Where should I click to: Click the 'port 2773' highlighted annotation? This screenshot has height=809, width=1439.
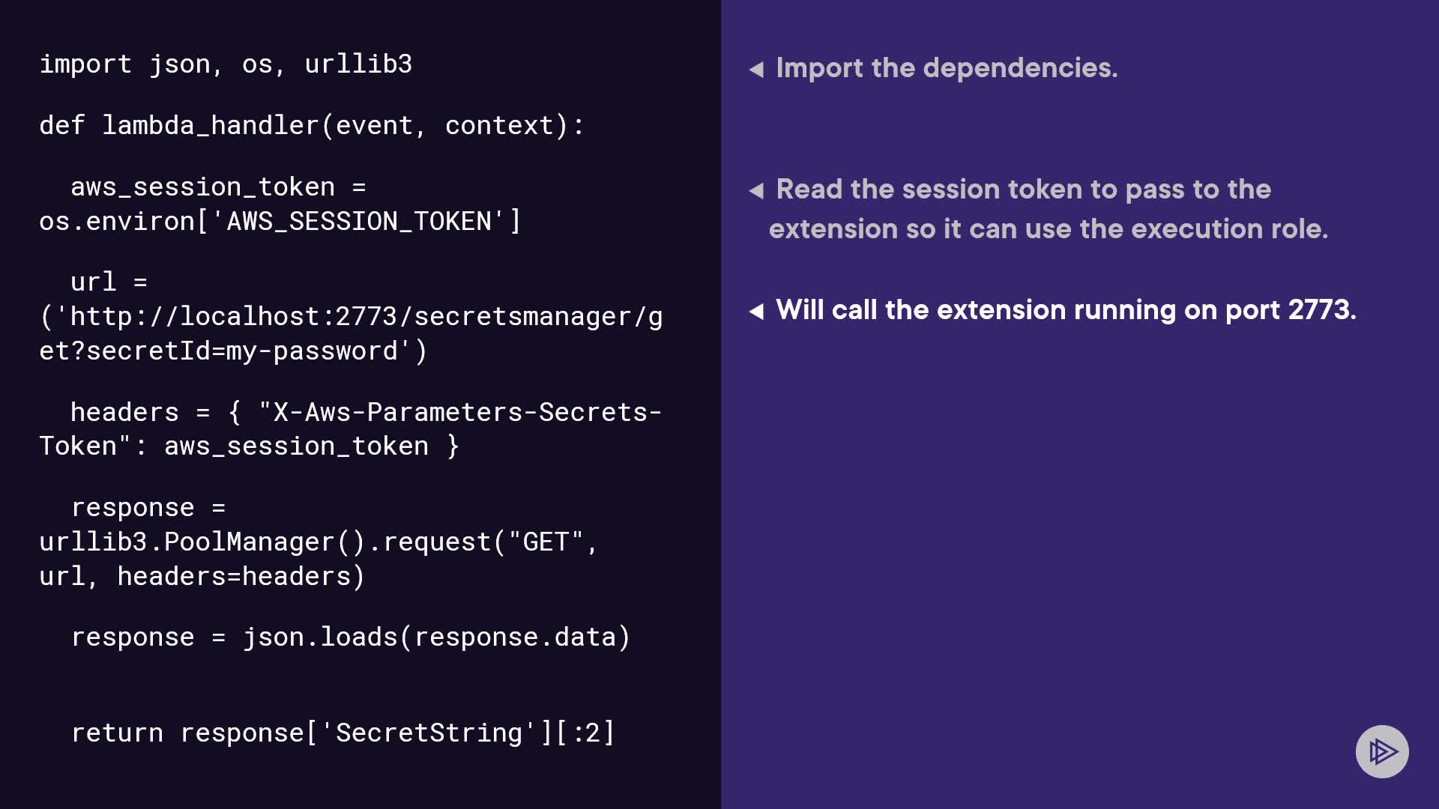click(1065, 310)
